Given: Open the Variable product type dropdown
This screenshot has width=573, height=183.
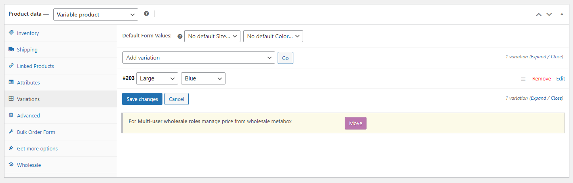Looking at the screenshot, I should coord(95,14).
